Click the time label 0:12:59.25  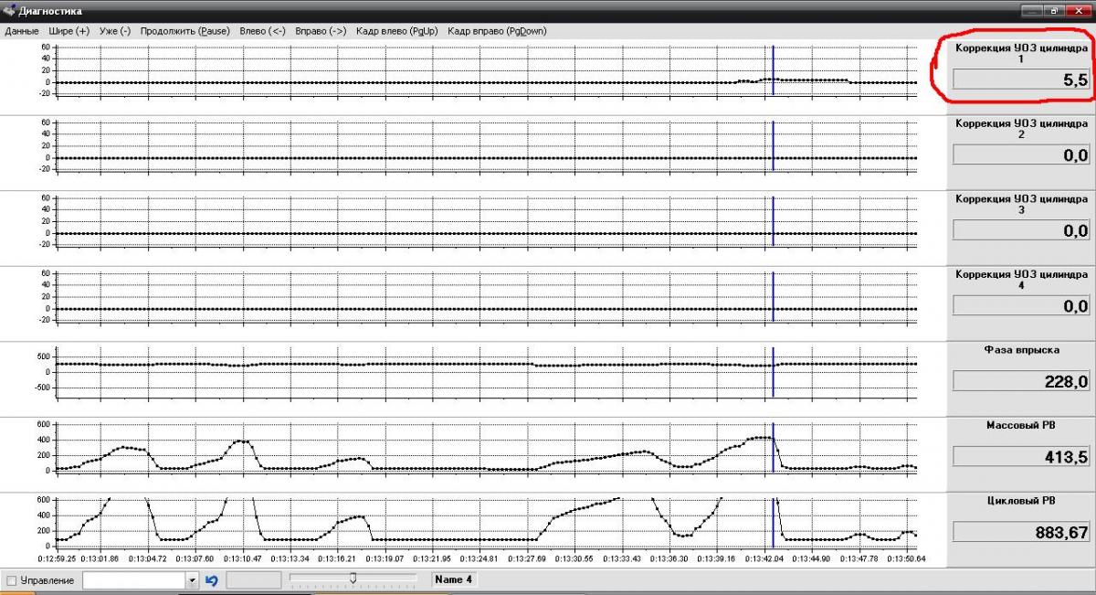56,558
